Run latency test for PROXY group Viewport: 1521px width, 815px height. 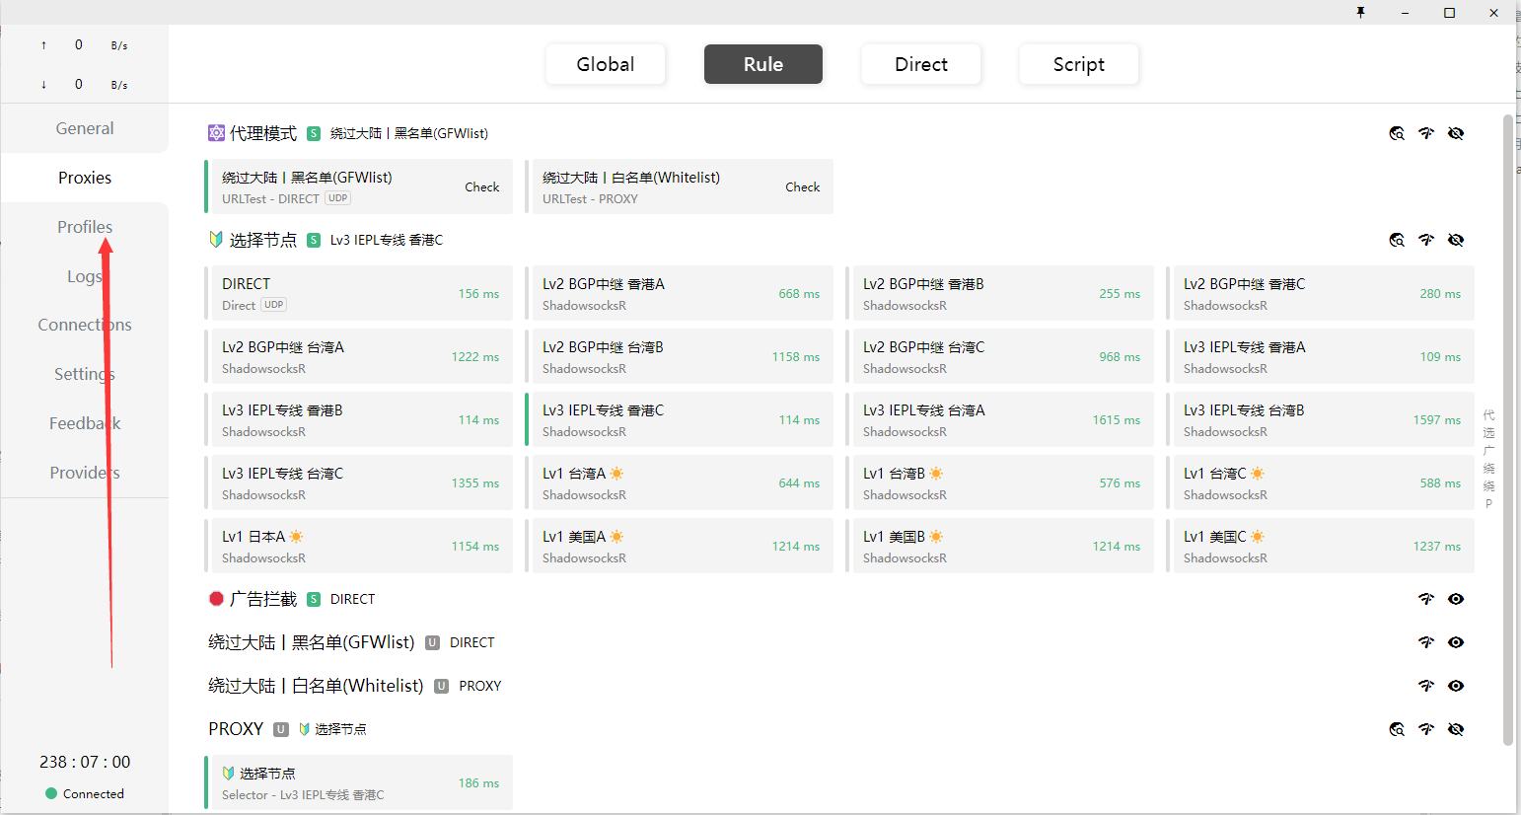[x=1426, y=729]
